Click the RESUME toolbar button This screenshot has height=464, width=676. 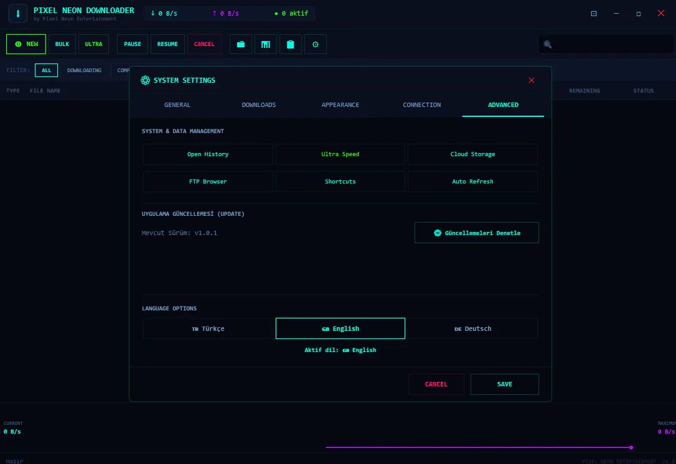(167, 44)
